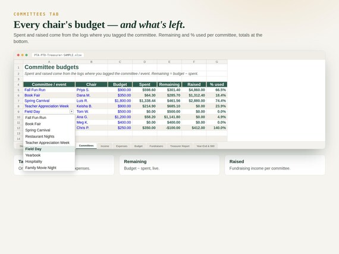
Task: Click the $1,200.00 budget cell
Action: pyautogui.click(x=120, y=117)
